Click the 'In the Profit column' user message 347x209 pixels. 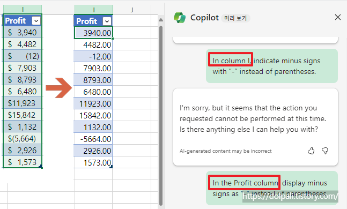272,188
